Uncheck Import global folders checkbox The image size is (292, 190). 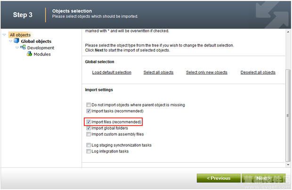[89, 128]
